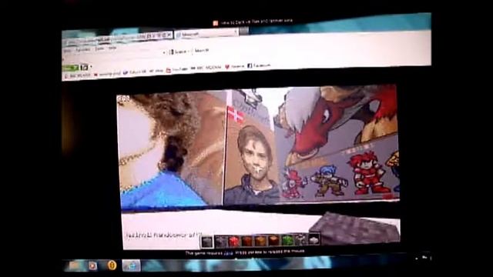Select the second gray stone hotbar slot
The height and width of the screenshot is (277, 493).
220,242
